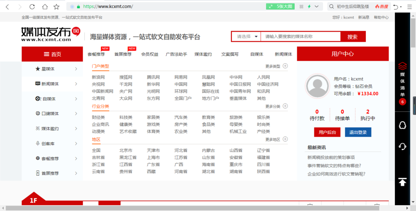Open 执行中 orders count
This screenshot has width=416, height=211.
(x=368, y=115)
